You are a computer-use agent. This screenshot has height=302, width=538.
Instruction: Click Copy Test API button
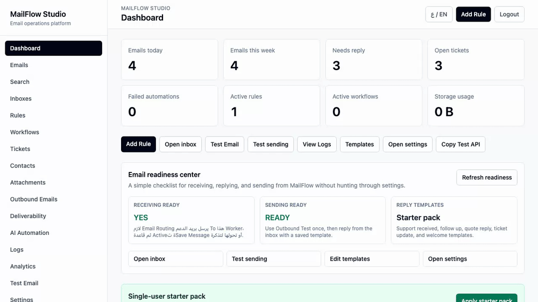pos(461,145)
